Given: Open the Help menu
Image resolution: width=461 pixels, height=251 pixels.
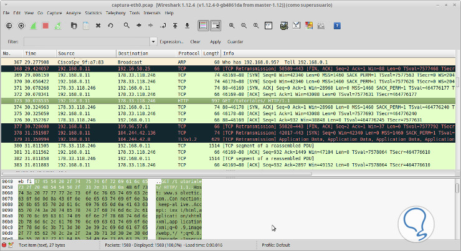Looking at the screenshot, I should 169,13.
